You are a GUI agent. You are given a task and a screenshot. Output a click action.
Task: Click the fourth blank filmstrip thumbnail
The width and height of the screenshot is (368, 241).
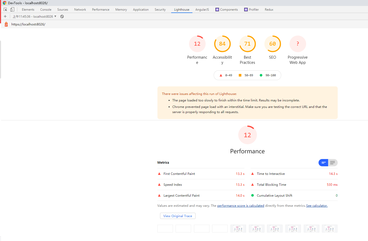point(220,229)
